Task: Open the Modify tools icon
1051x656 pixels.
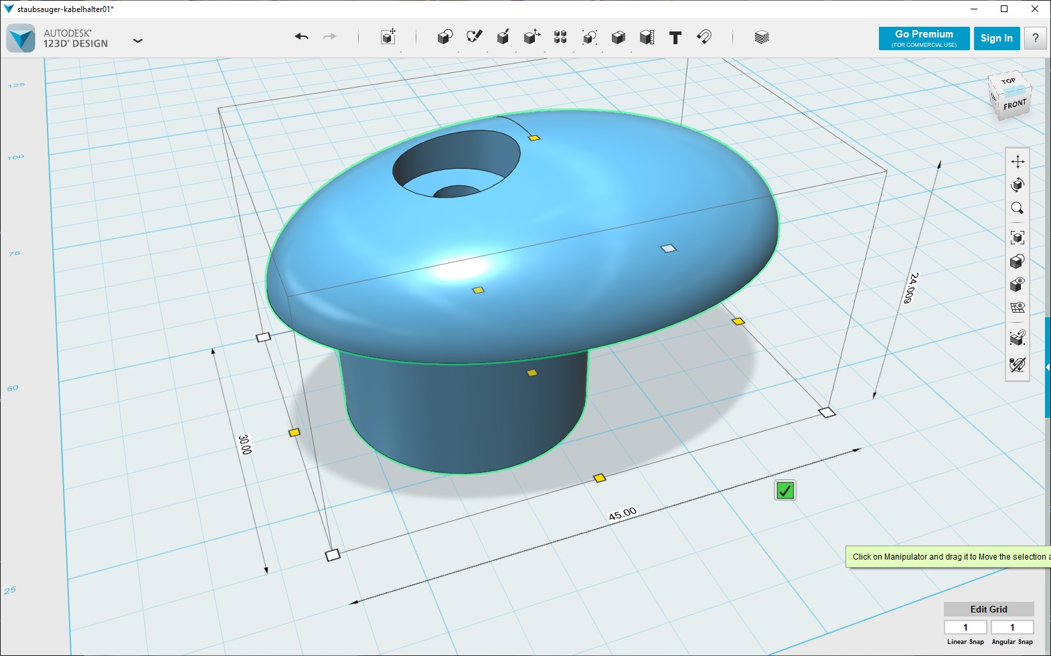Action: 532,37
